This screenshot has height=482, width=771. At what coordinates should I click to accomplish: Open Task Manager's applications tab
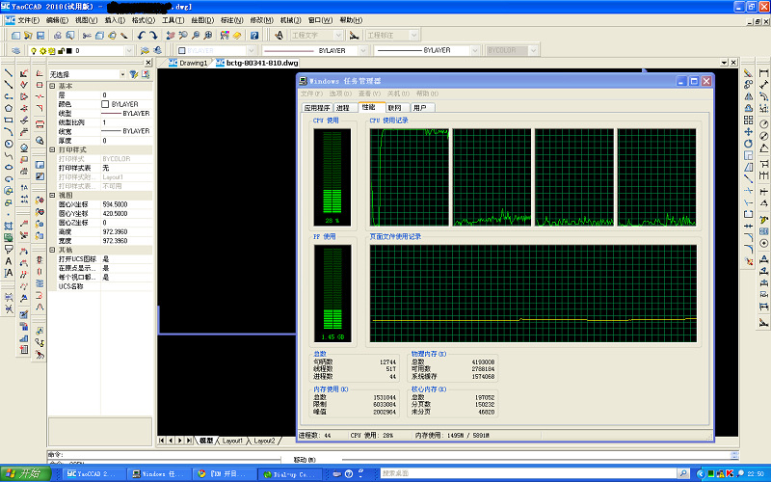pos(317,108)
